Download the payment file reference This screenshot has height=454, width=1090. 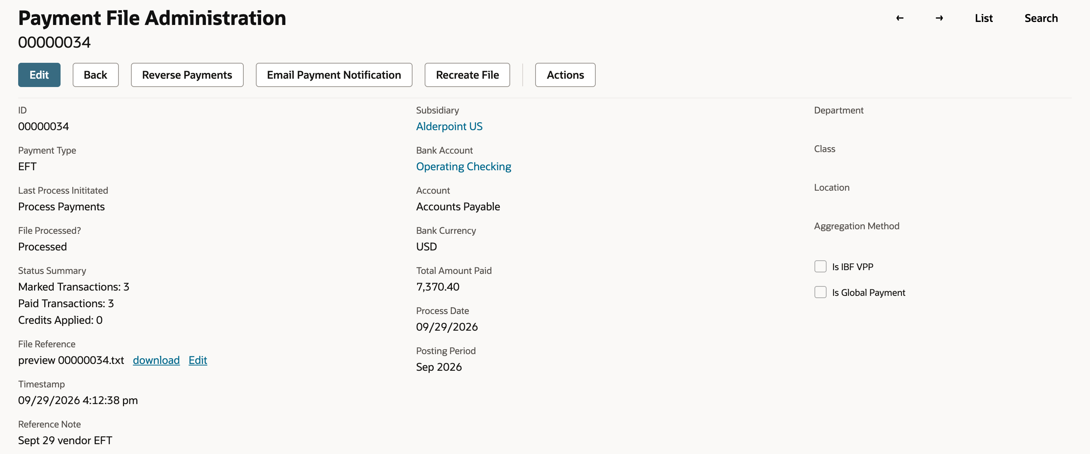coord(156,360)
